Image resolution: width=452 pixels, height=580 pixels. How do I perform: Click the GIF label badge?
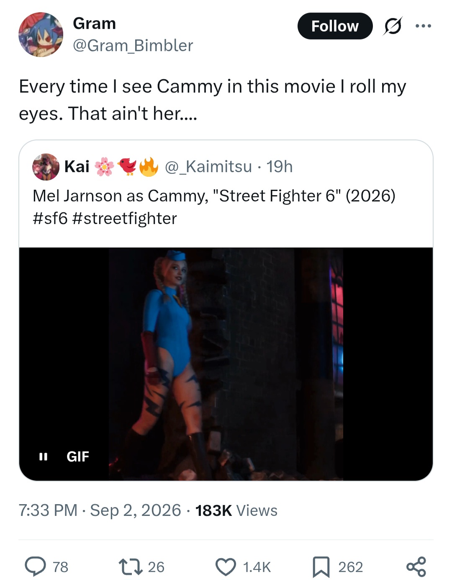point(78,456)
